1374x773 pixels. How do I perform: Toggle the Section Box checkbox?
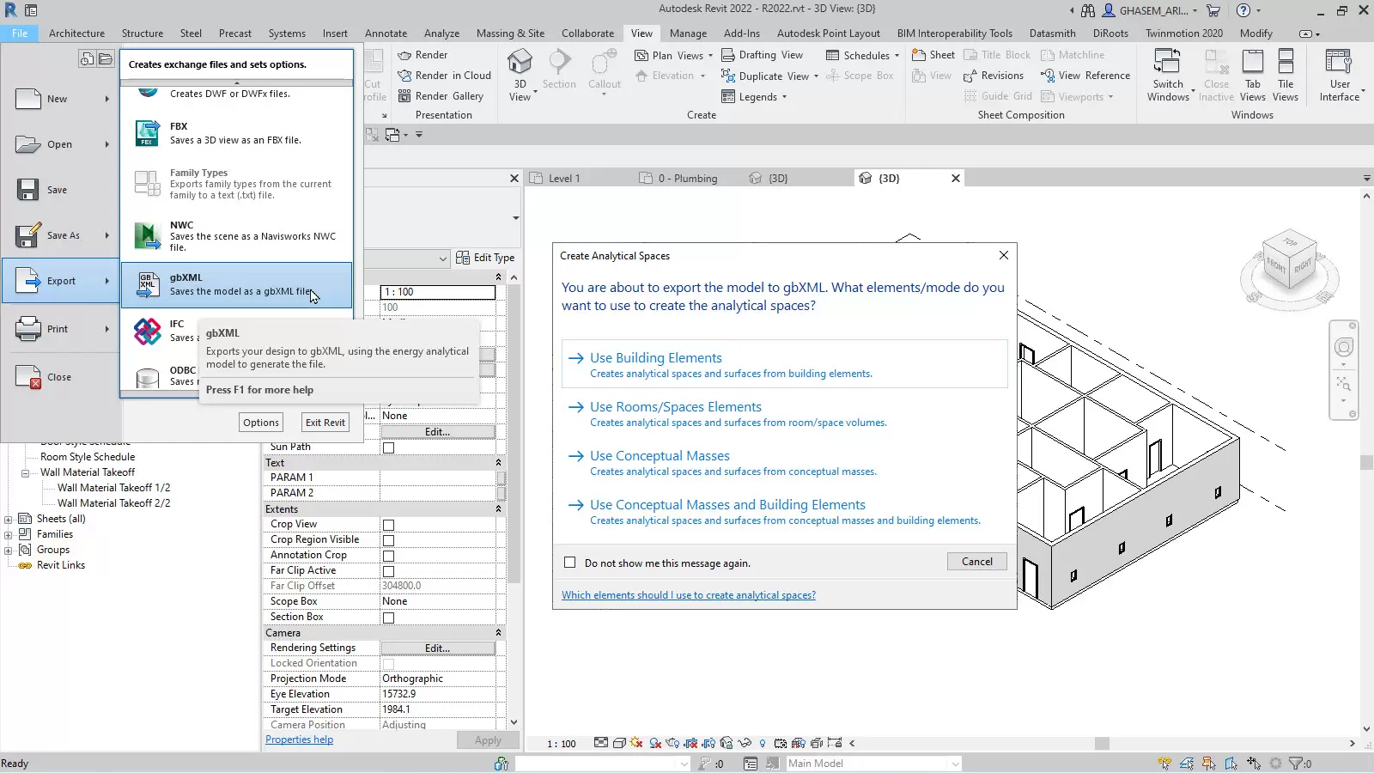point(388,618)
